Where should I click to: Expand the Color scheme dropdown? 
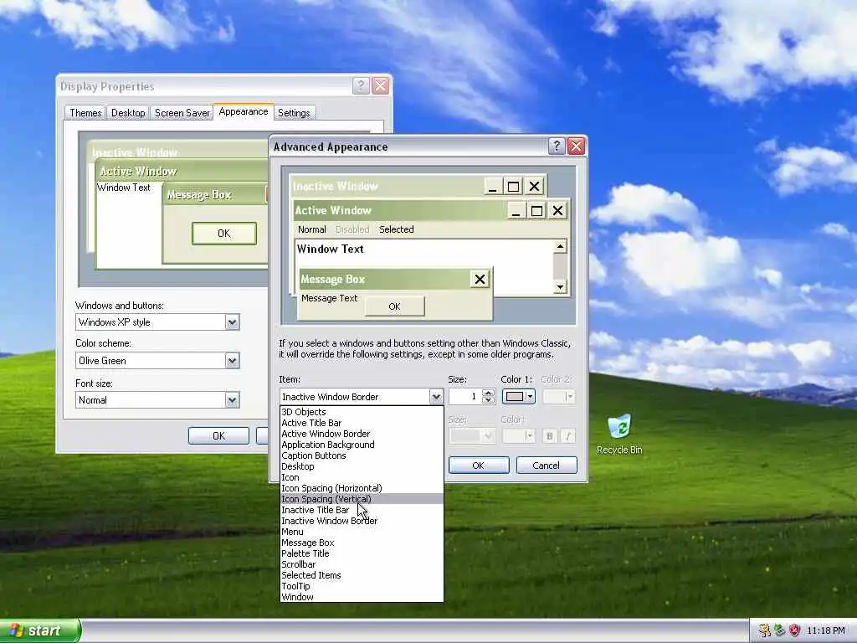point(233,360)
